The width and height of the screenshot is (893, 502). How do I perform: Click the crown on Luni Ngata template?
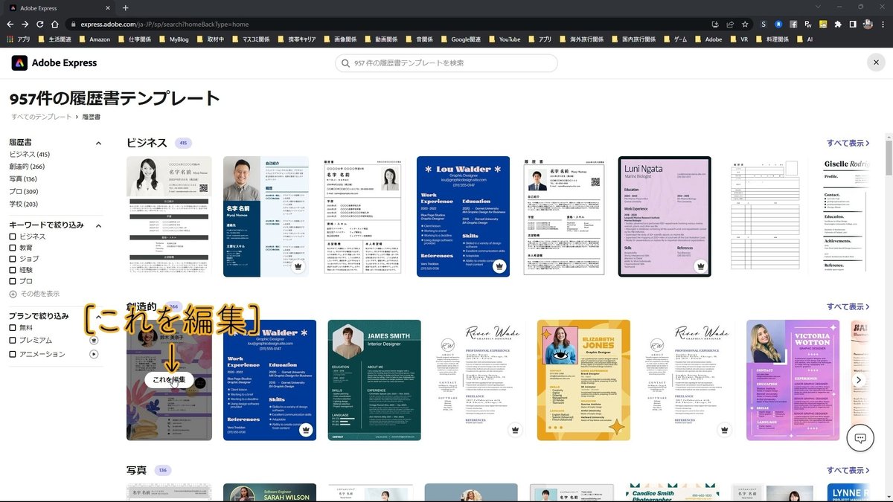700,266
